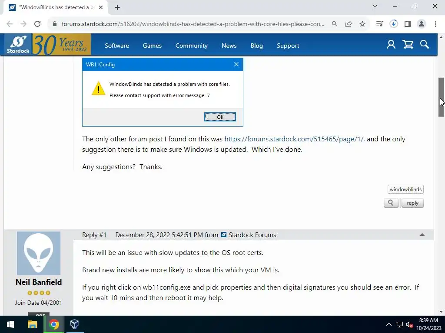The width and height of the screenshot is (445, 333).
Task: Click the browser forward arrow
Action: [23, 24]
